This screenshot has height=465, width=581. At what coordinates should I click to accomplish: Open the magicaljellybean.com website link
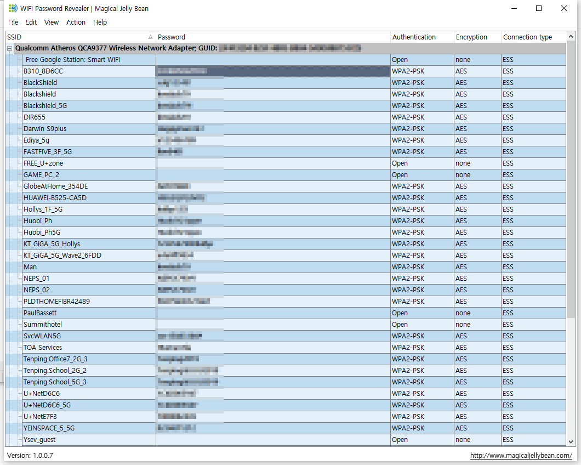click(521, 455)
